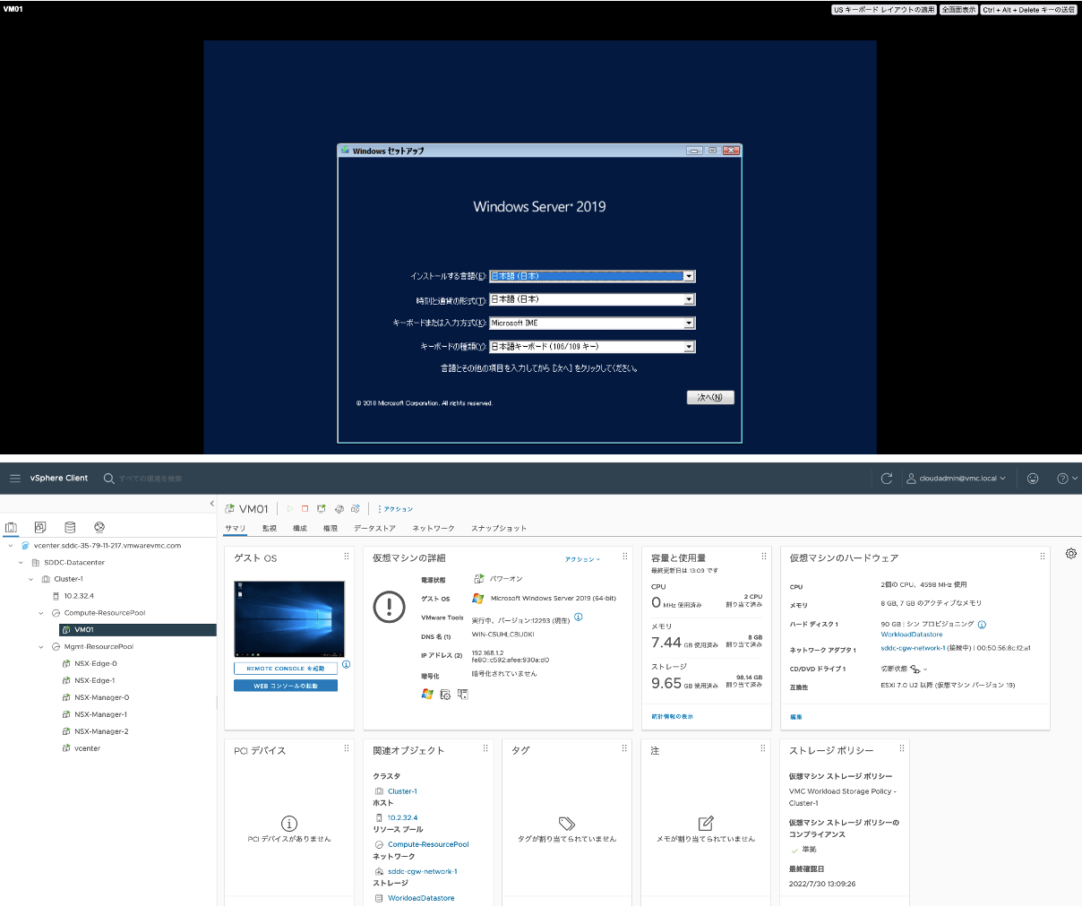Show Remote Console info icon
The width and height of the screenshot is (1082, 907).
tap(346, 665)
